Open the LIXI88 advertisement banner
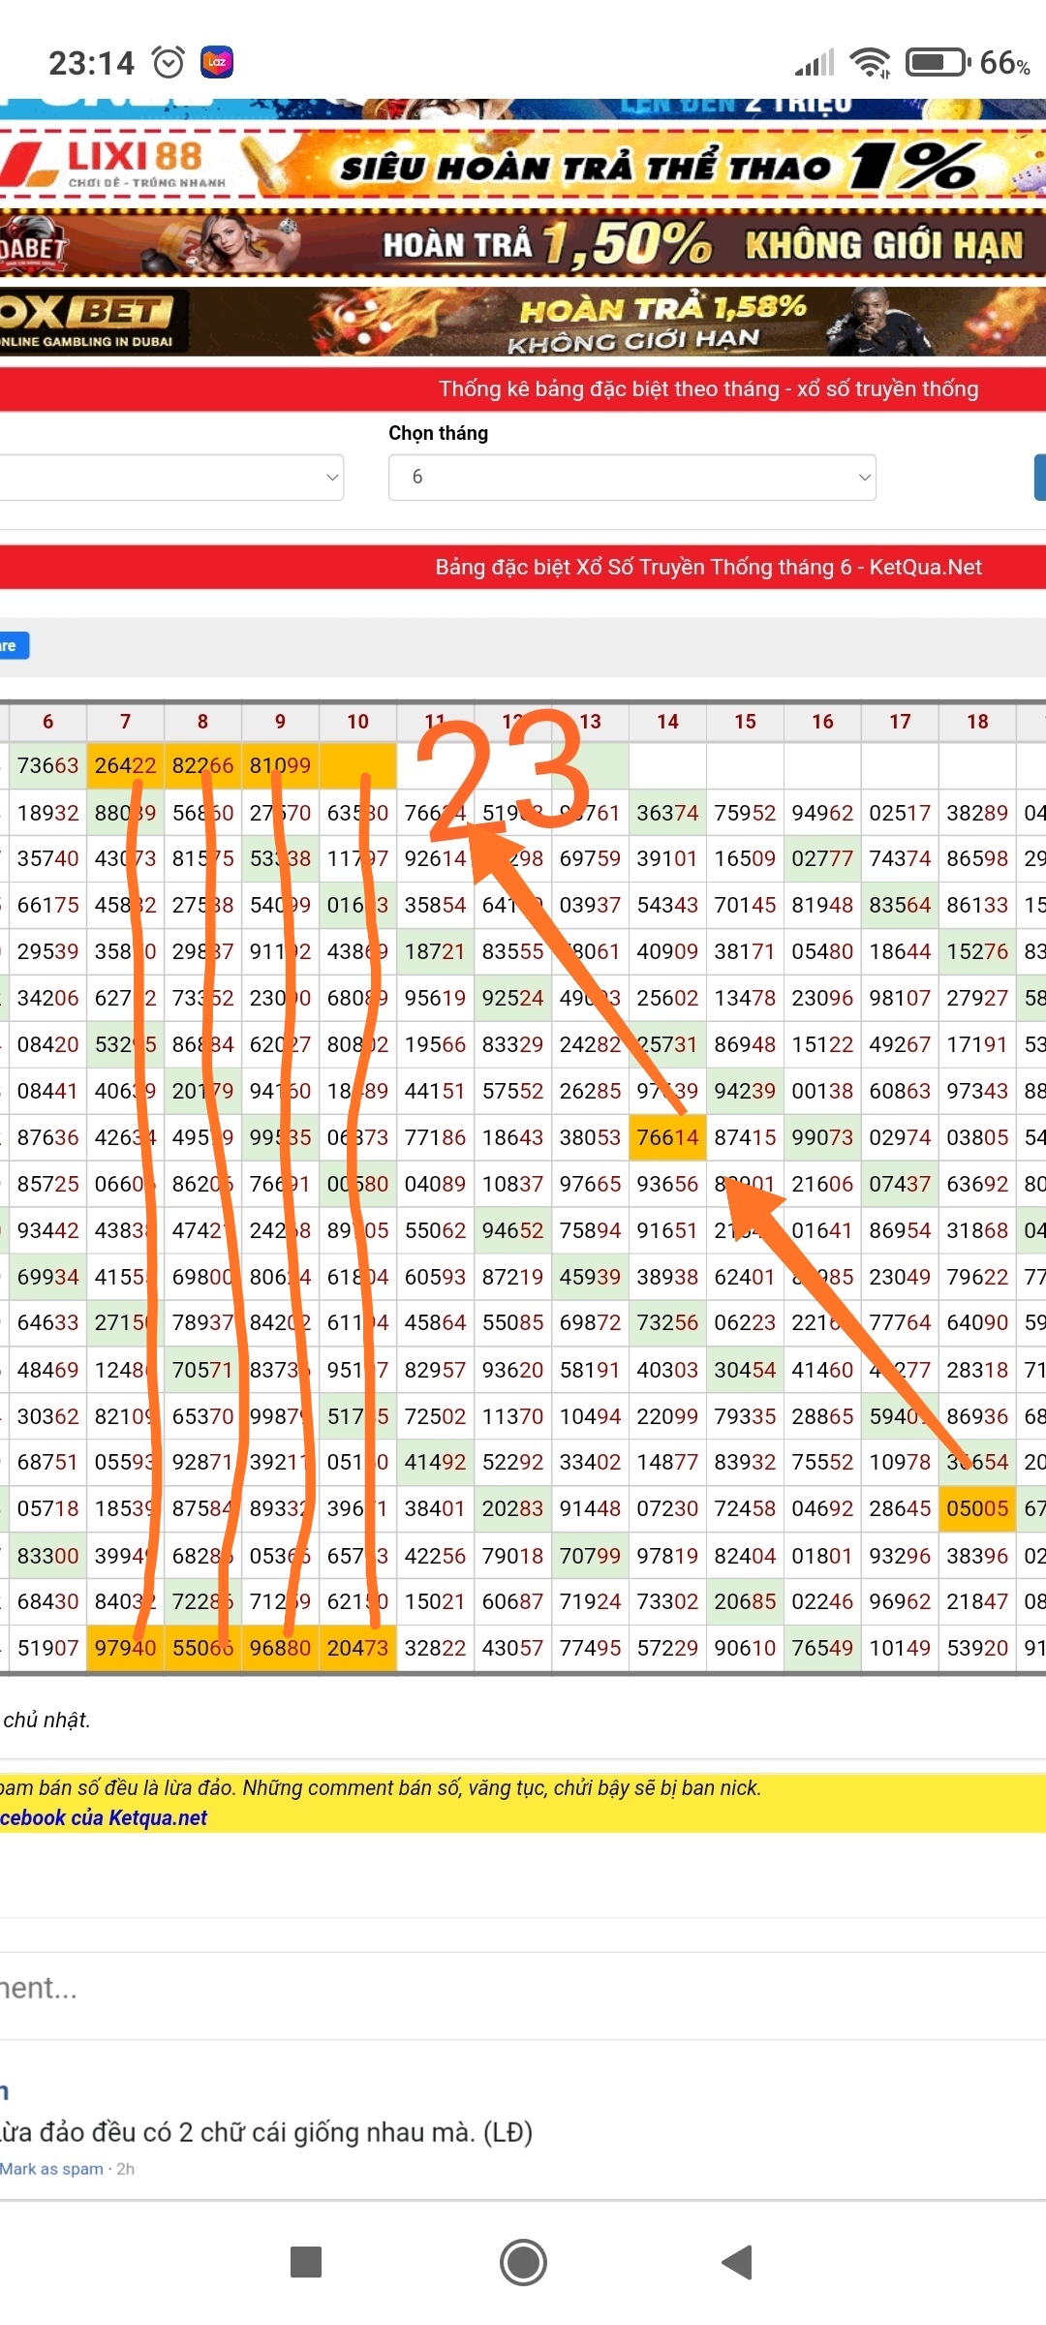 click(523, 165)
